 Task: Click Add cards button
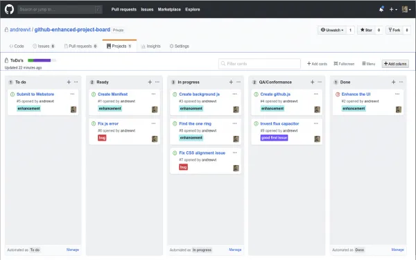point(317,64)
